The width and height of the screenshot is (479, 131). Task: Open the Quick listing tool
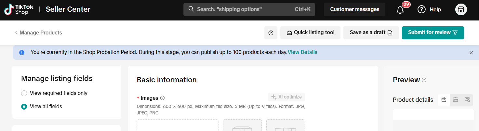pos(310,33)
